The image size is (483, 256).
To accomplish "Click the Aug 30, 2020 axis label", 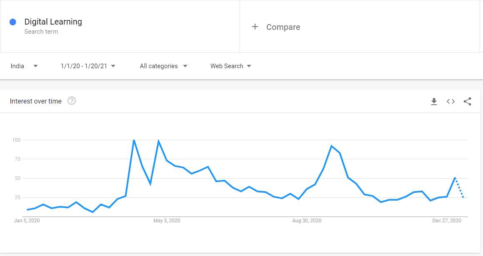I will (x=307, y=221).
